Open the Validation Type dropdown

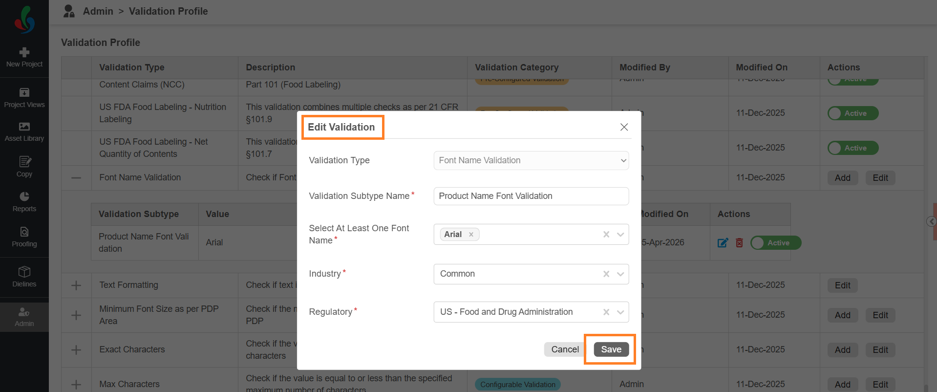coord(531,160)
